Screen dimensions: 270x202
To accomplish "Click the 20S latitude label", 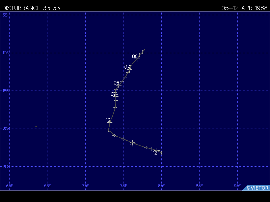I will pos(6,129).
